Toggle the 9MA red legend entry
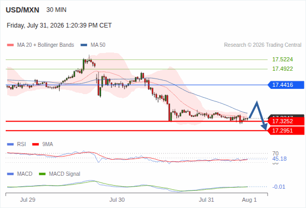This screenshot has height=208, width=306. 43,145
